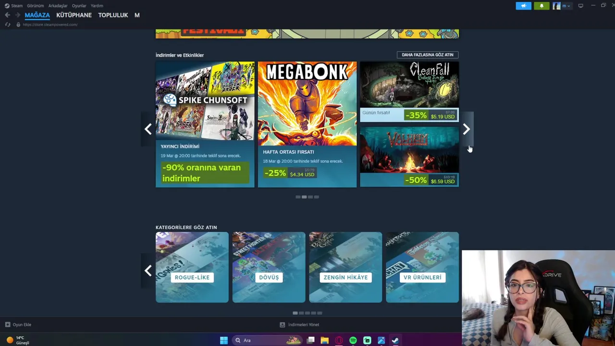Browse the ZENGİN HİKAYE category
This screenshot has width=615, height=346.
pyautogui.click(x=345, y=267)
